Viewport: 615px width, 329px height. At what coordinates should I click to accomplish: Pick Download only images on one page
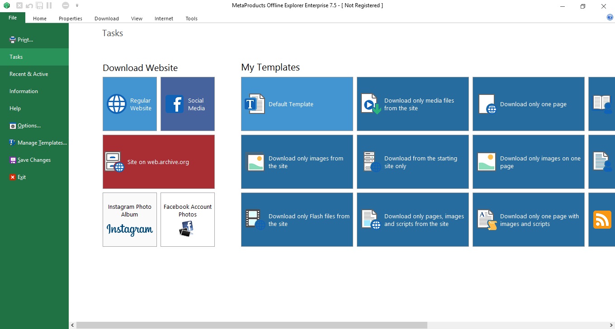[x=529, y=162]
